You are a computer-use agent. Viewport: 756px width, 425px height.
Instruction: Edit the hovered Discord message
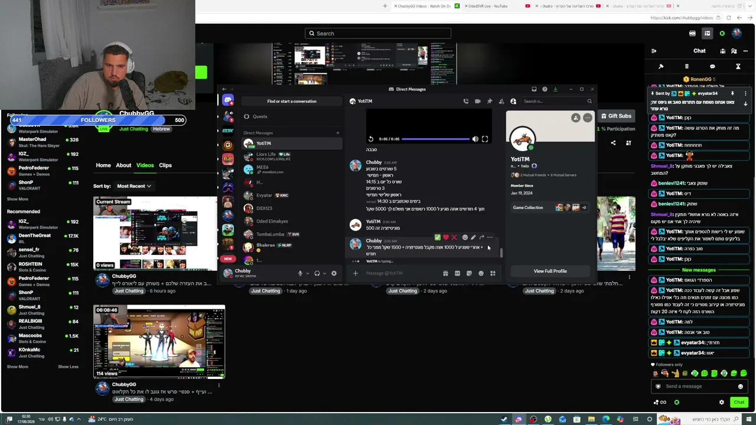(473, 237)
